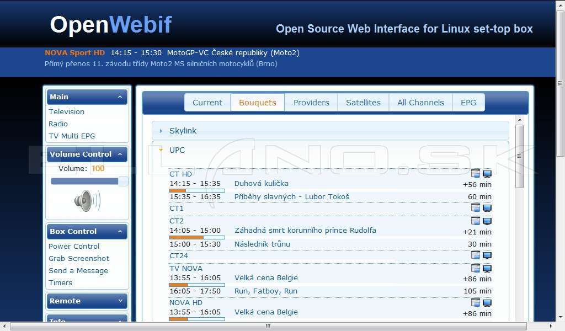
Task: Zap to channel TV NOVA
Action: click(186, 269)
